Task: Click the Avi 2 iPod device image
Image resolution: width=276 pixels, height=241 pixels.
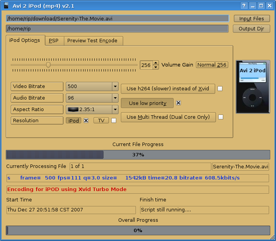Action: pyautogui.click(x=253, y=87)
